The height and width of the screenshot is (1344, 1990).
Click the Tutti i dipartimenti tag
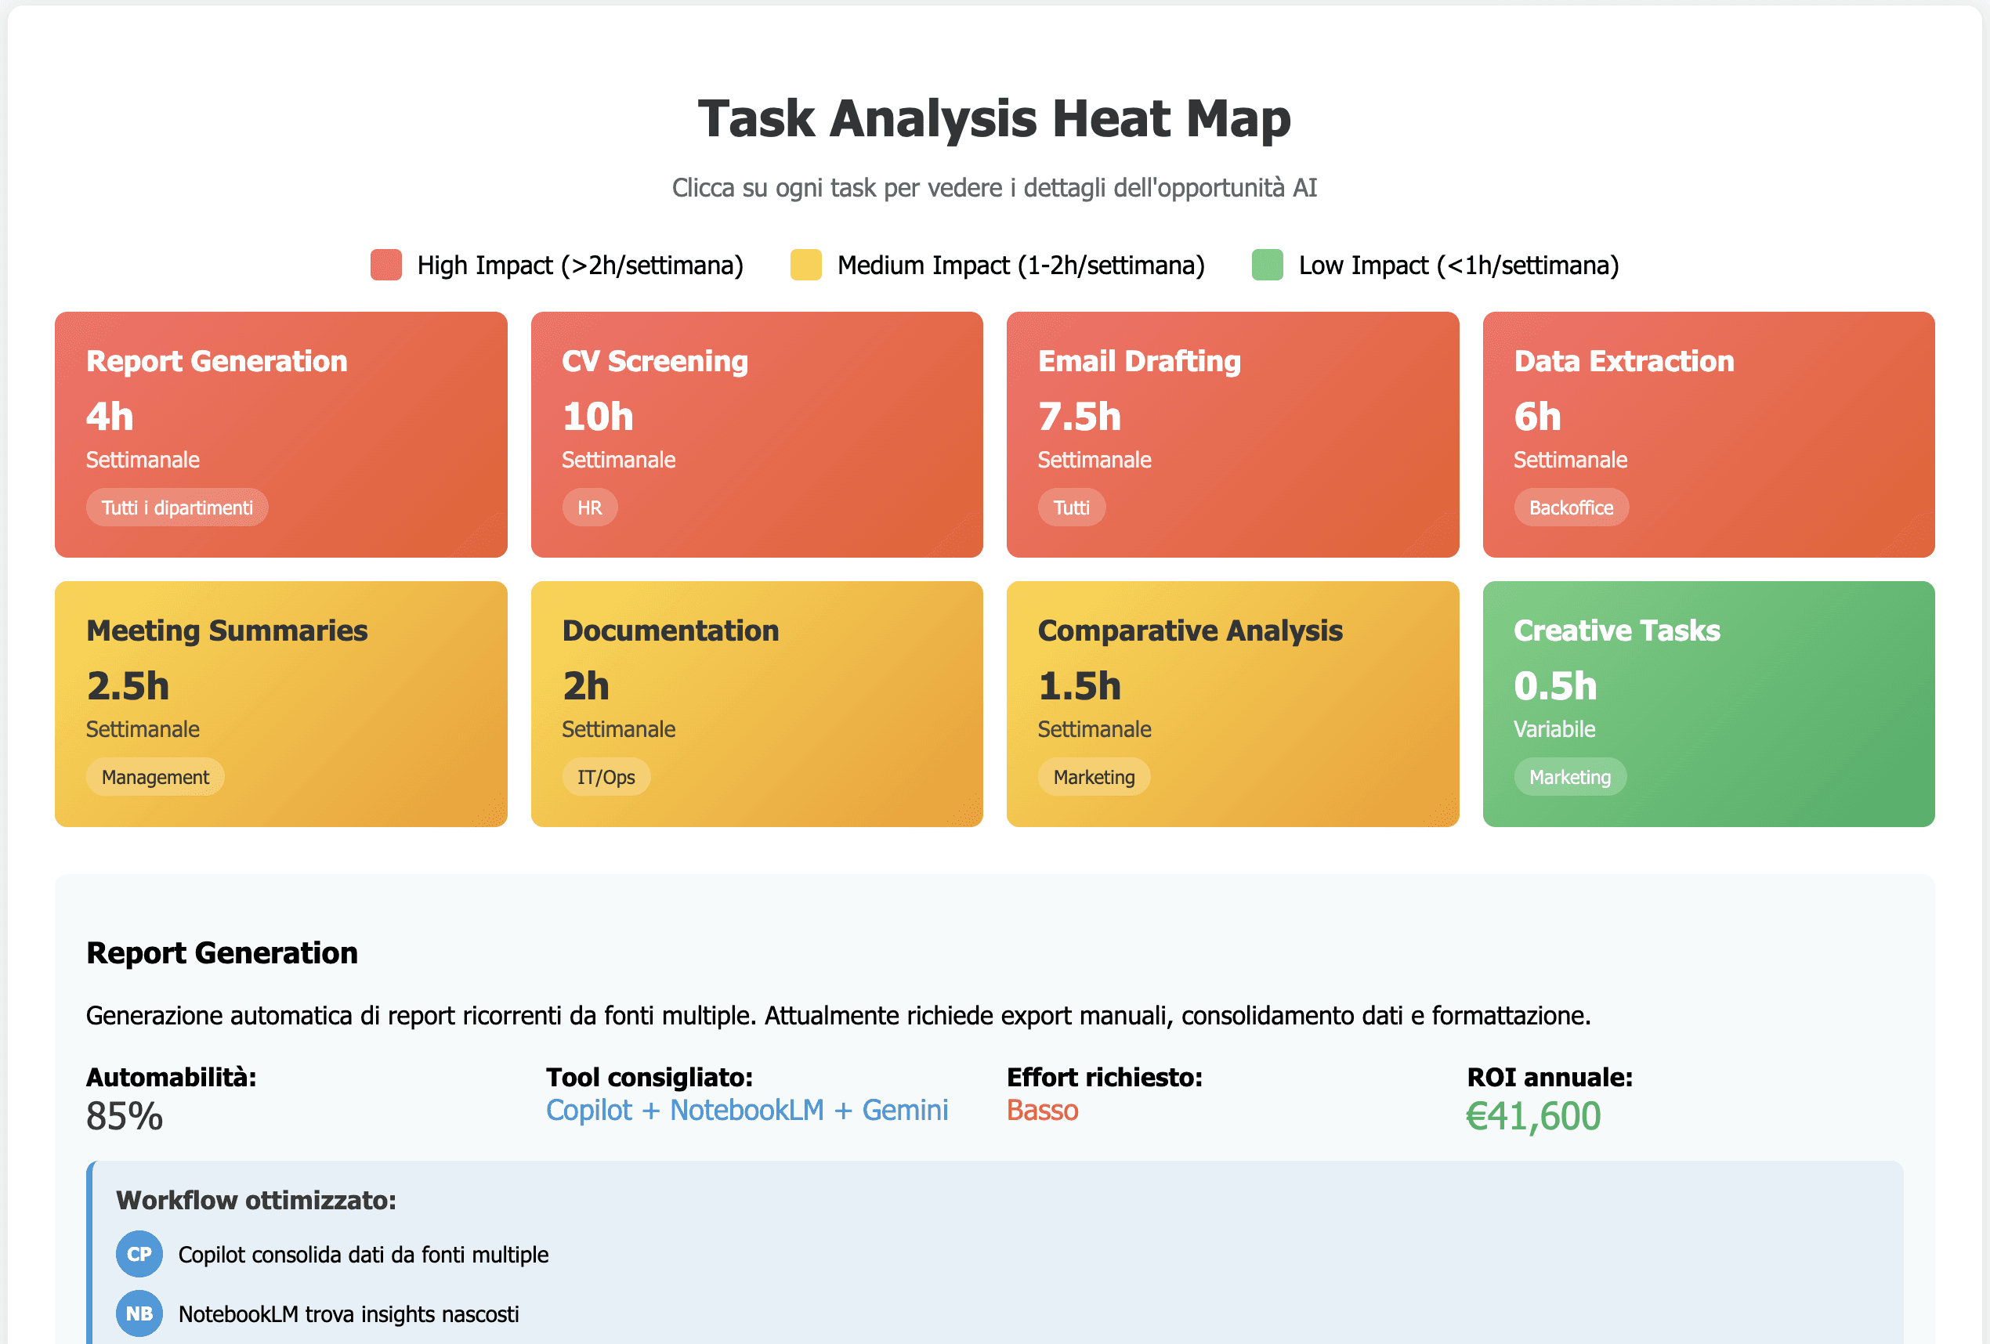pyautogui.click(x=177, y=508)
